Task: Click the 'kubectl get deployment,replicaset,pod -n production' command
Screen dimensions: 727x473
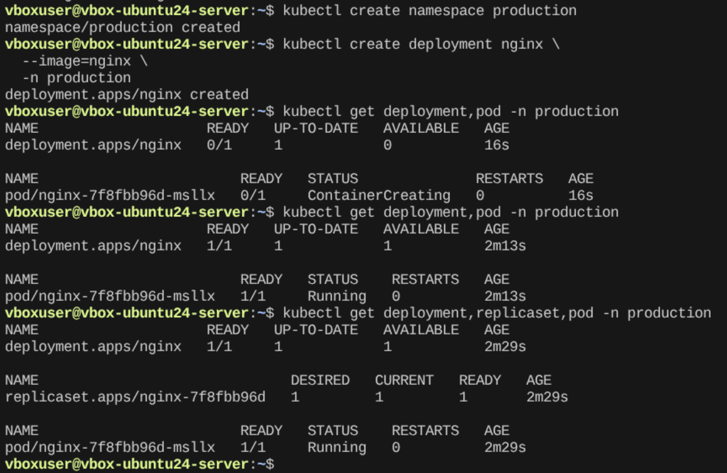Action: tap(497, 313)
